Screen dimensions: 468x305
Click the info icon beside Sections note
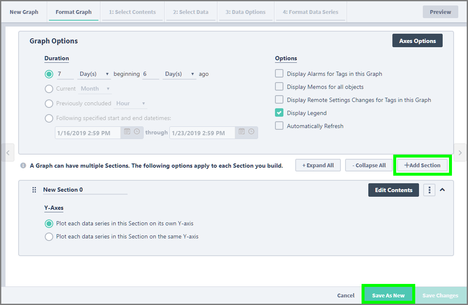click(x=23, y=166)
